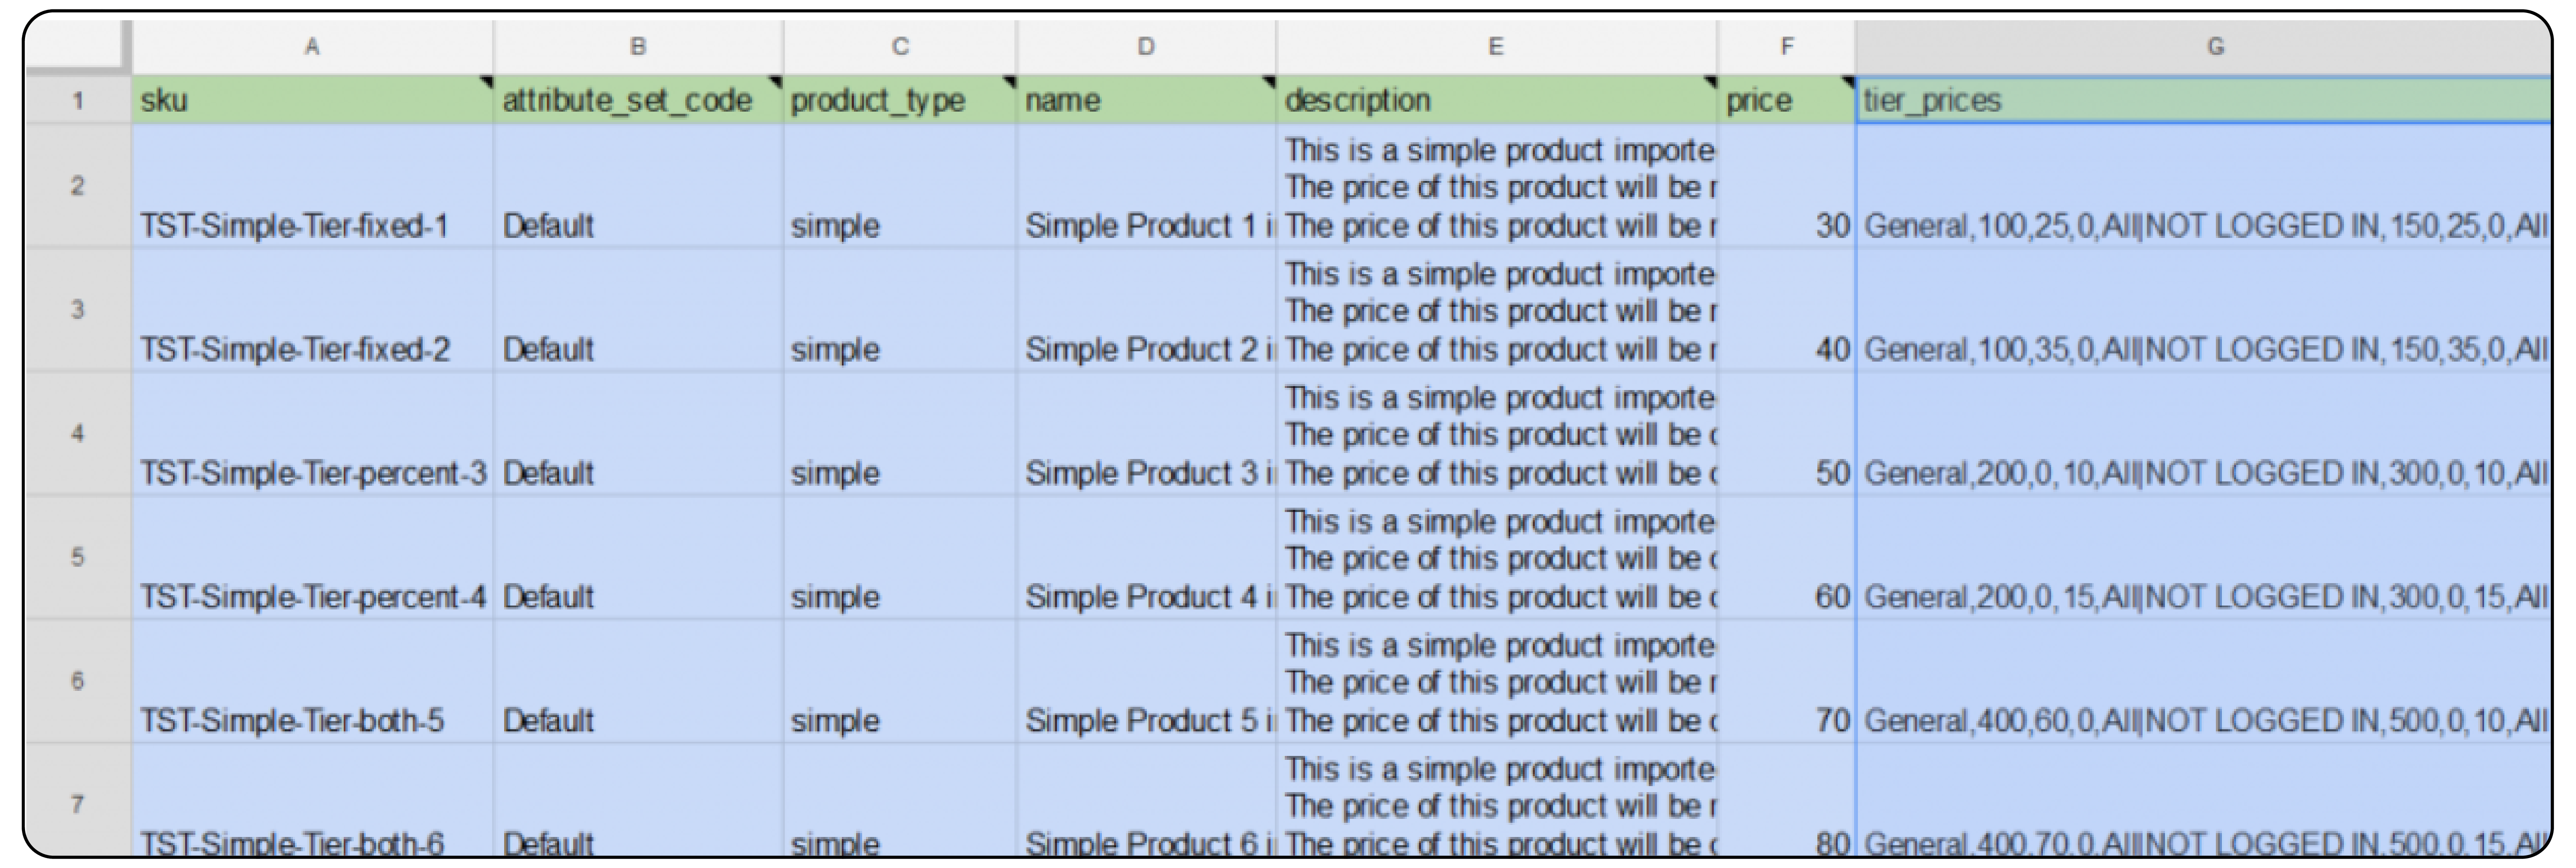
Task: Click cell TST-Simple-Tier-fixed-1
Action: pyautogui.click(x=312, y=186)
